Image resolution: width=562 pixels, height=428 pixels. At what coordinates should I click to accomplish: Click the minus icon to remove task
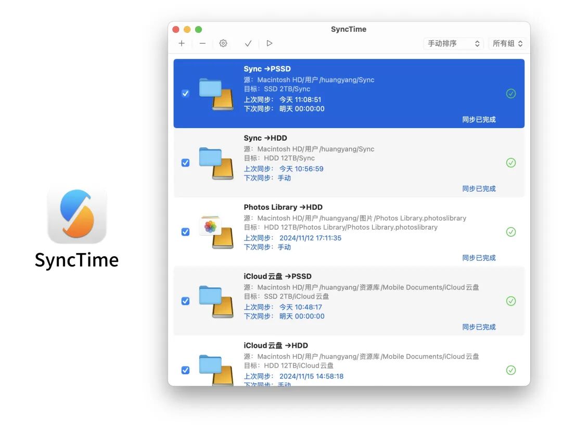coord(202,44)
